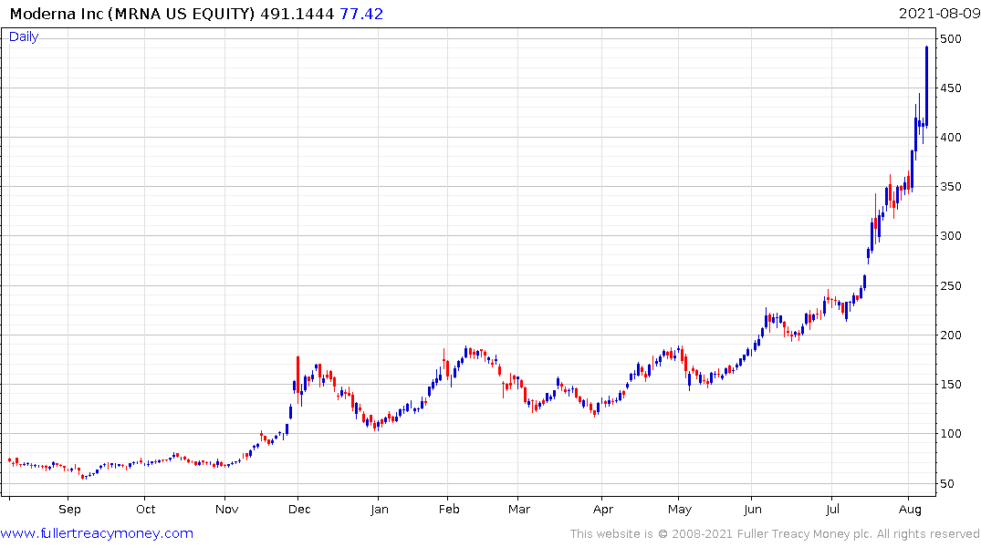981x547 pixels.
Task: Click the May month axis label
Action: [x=680, y=510]
